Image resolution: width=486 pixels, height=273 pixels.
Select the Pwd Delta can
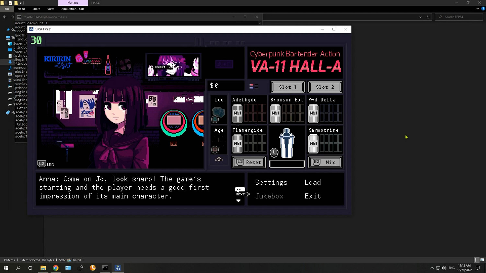tap(313, 113)
